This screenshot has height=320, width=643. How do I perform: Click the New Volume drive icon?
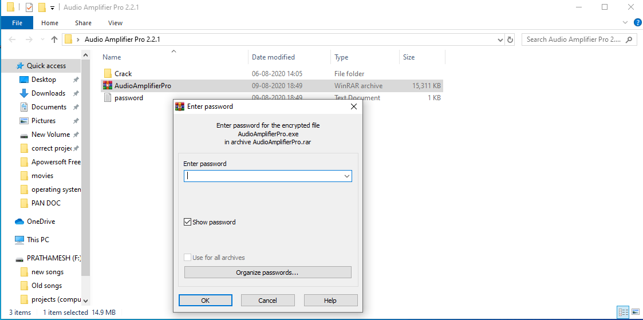pos(24,135)
